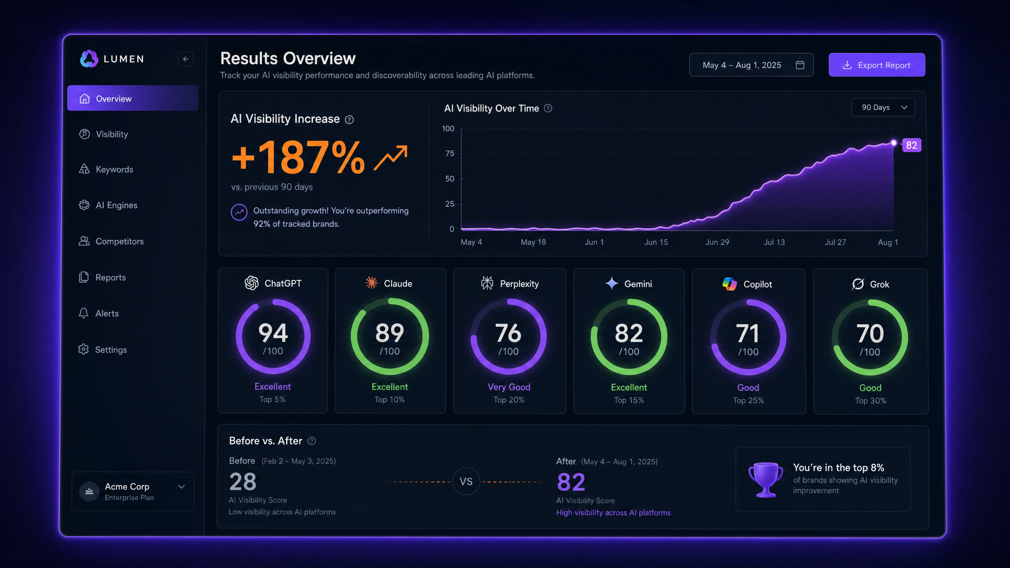
Task: Open the Reports menu item
Action: coord(133,277)
